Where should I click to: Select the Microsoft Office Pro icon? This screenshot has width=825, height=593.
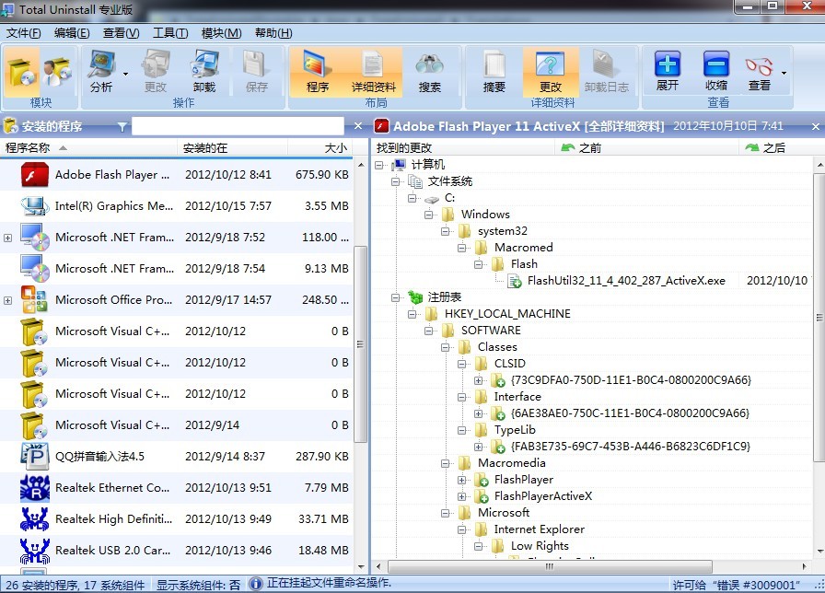click(x=35, y=300)
